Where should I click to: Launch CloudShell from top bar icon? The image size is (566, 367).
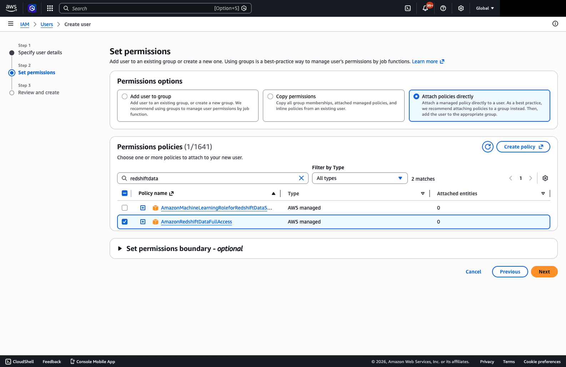pyautogui.click(x=408, y=8)
